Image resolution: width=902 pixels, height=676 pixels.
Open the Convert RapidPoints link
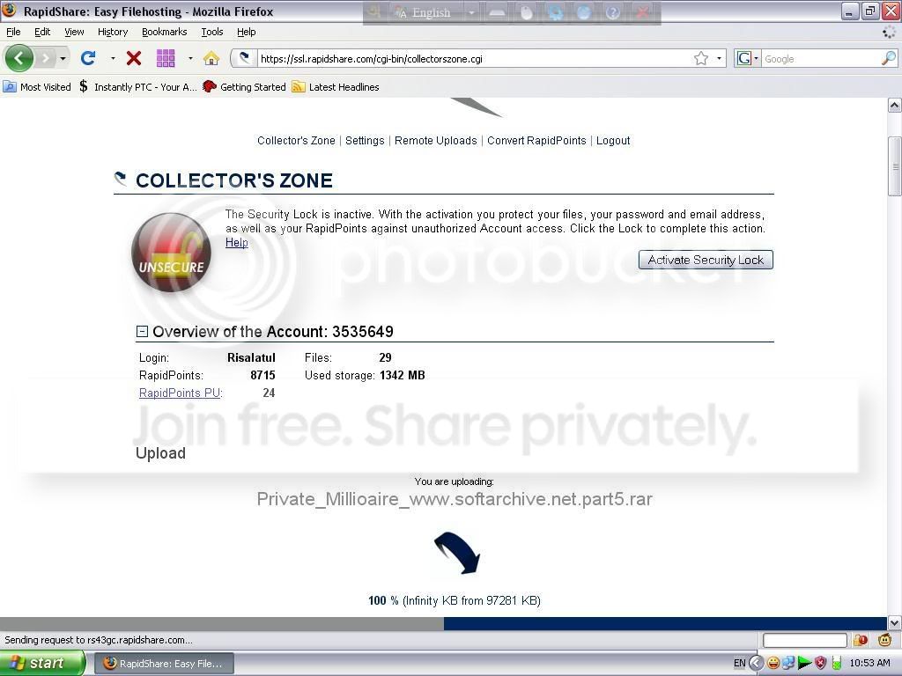(536, 140)
